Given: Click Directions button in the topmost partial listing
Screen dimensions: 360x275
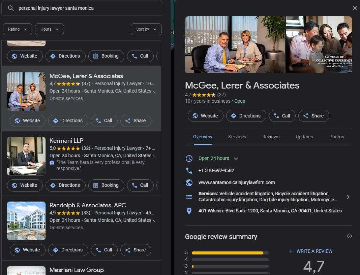Looking at the screenshot, I should coord(65,56).
